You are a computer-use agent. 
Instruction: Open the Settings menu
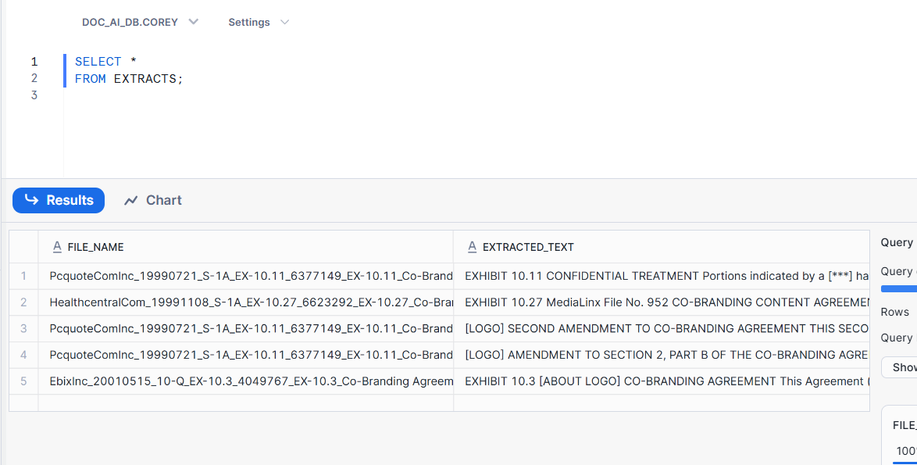coord(259,22)
